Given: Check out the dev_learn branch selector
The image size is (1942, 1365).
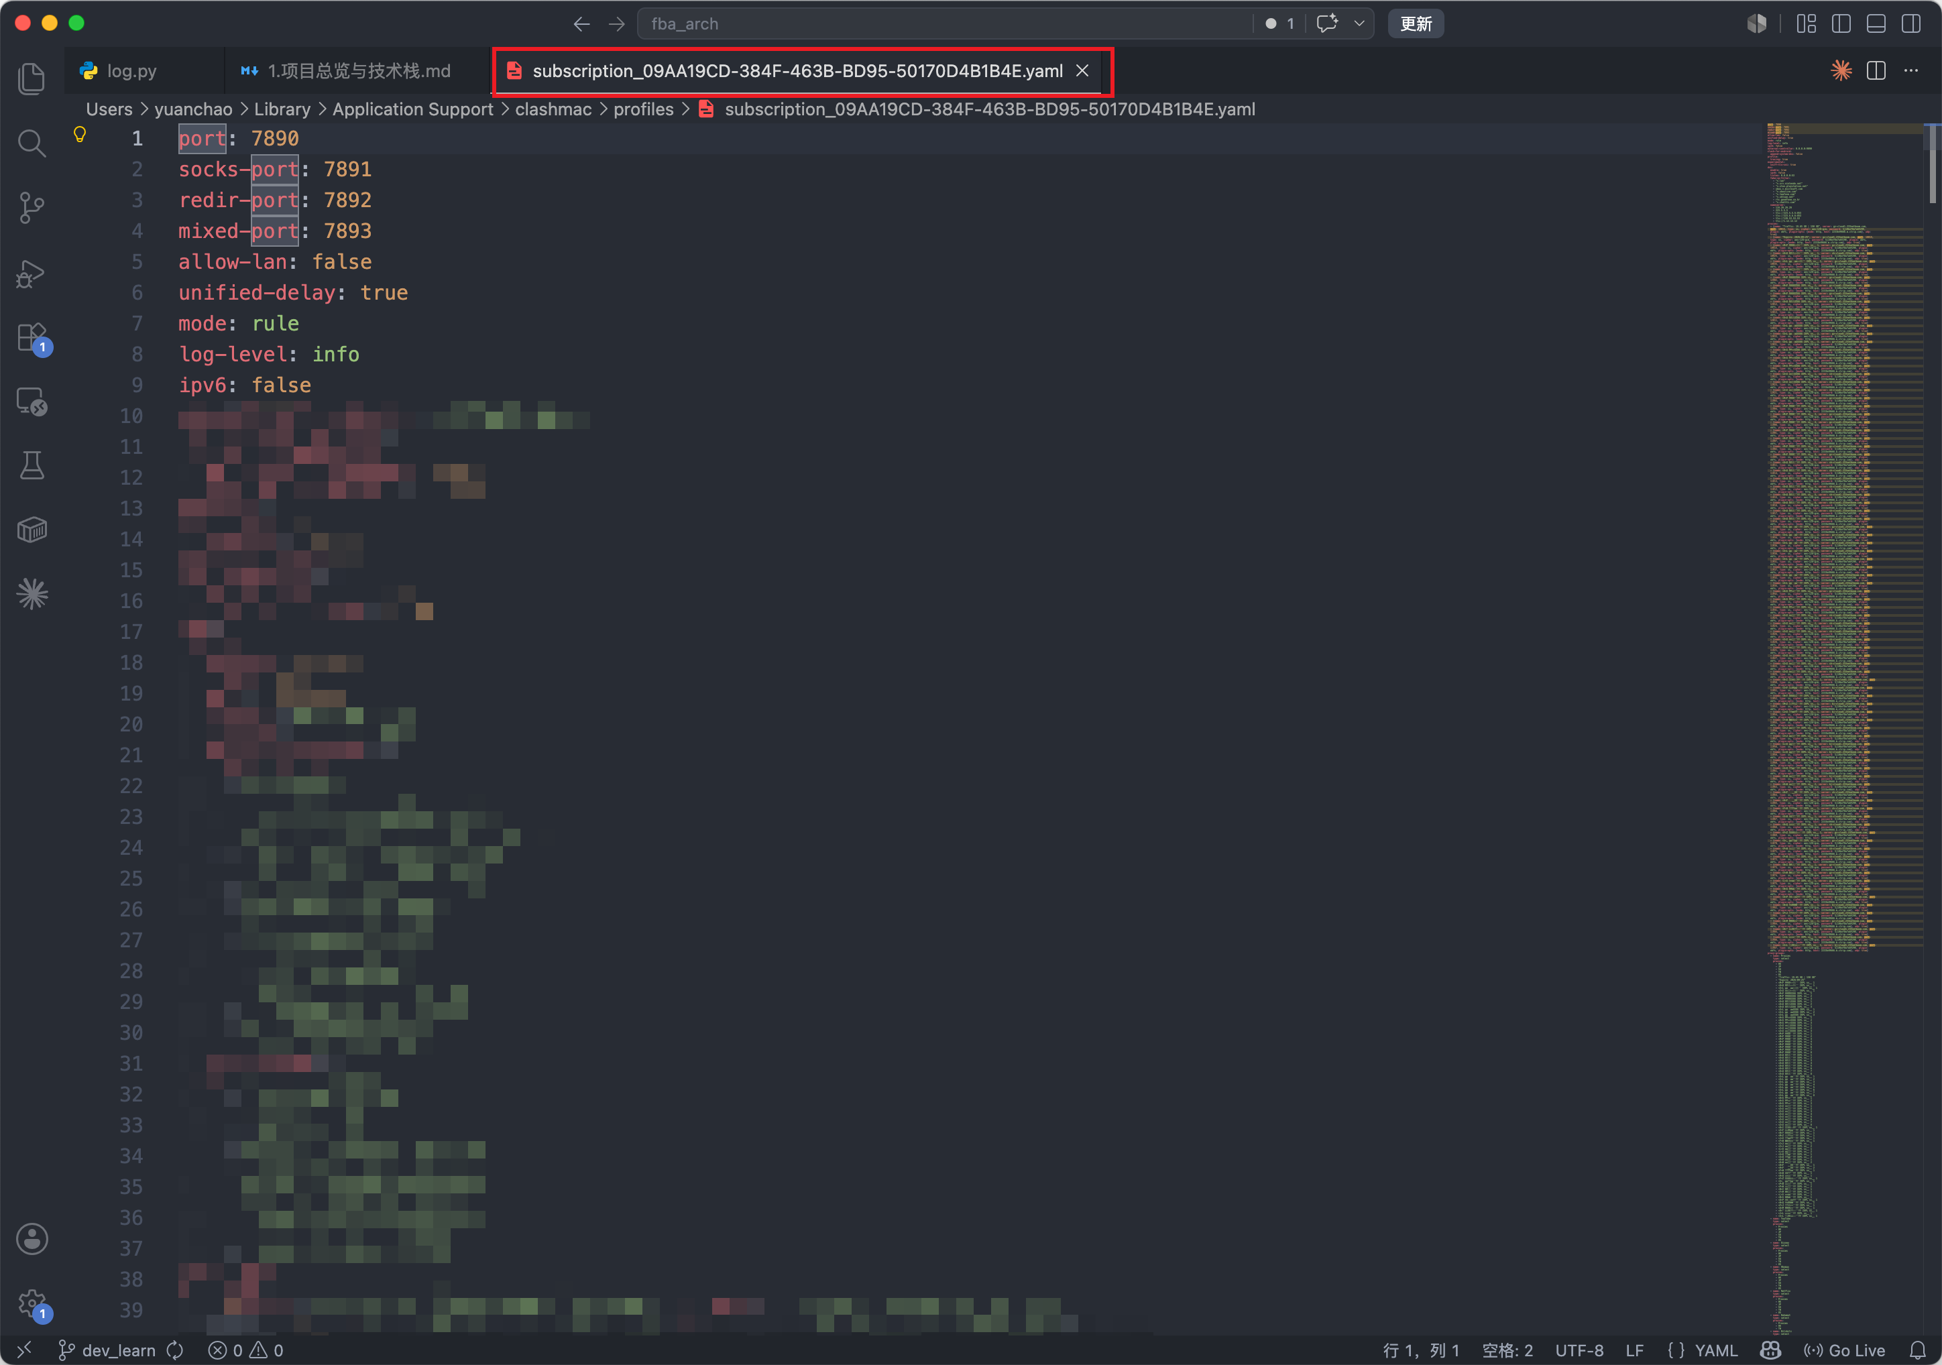Looking at the screenshot, I should click(x=107, y=1351).
